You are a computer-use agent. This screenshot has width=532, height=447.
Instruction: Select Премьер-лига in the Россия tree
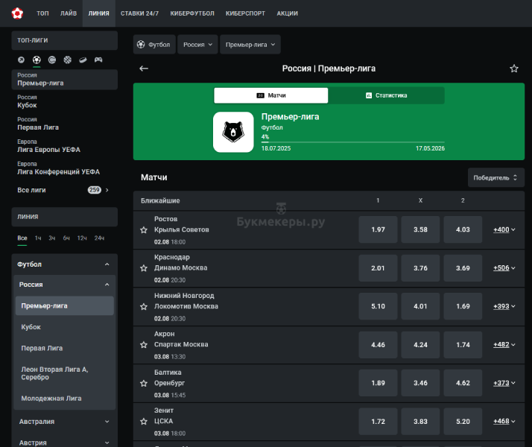(x=65, y=305)
